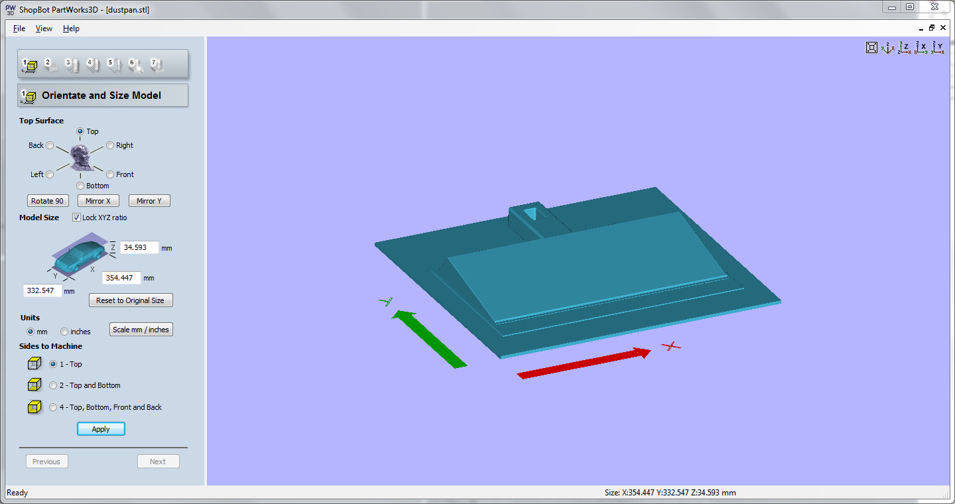The width and height of the screenshot is (955, 504).
Task: Click the Mirror Y button
Action: click(x=149, y=201)
